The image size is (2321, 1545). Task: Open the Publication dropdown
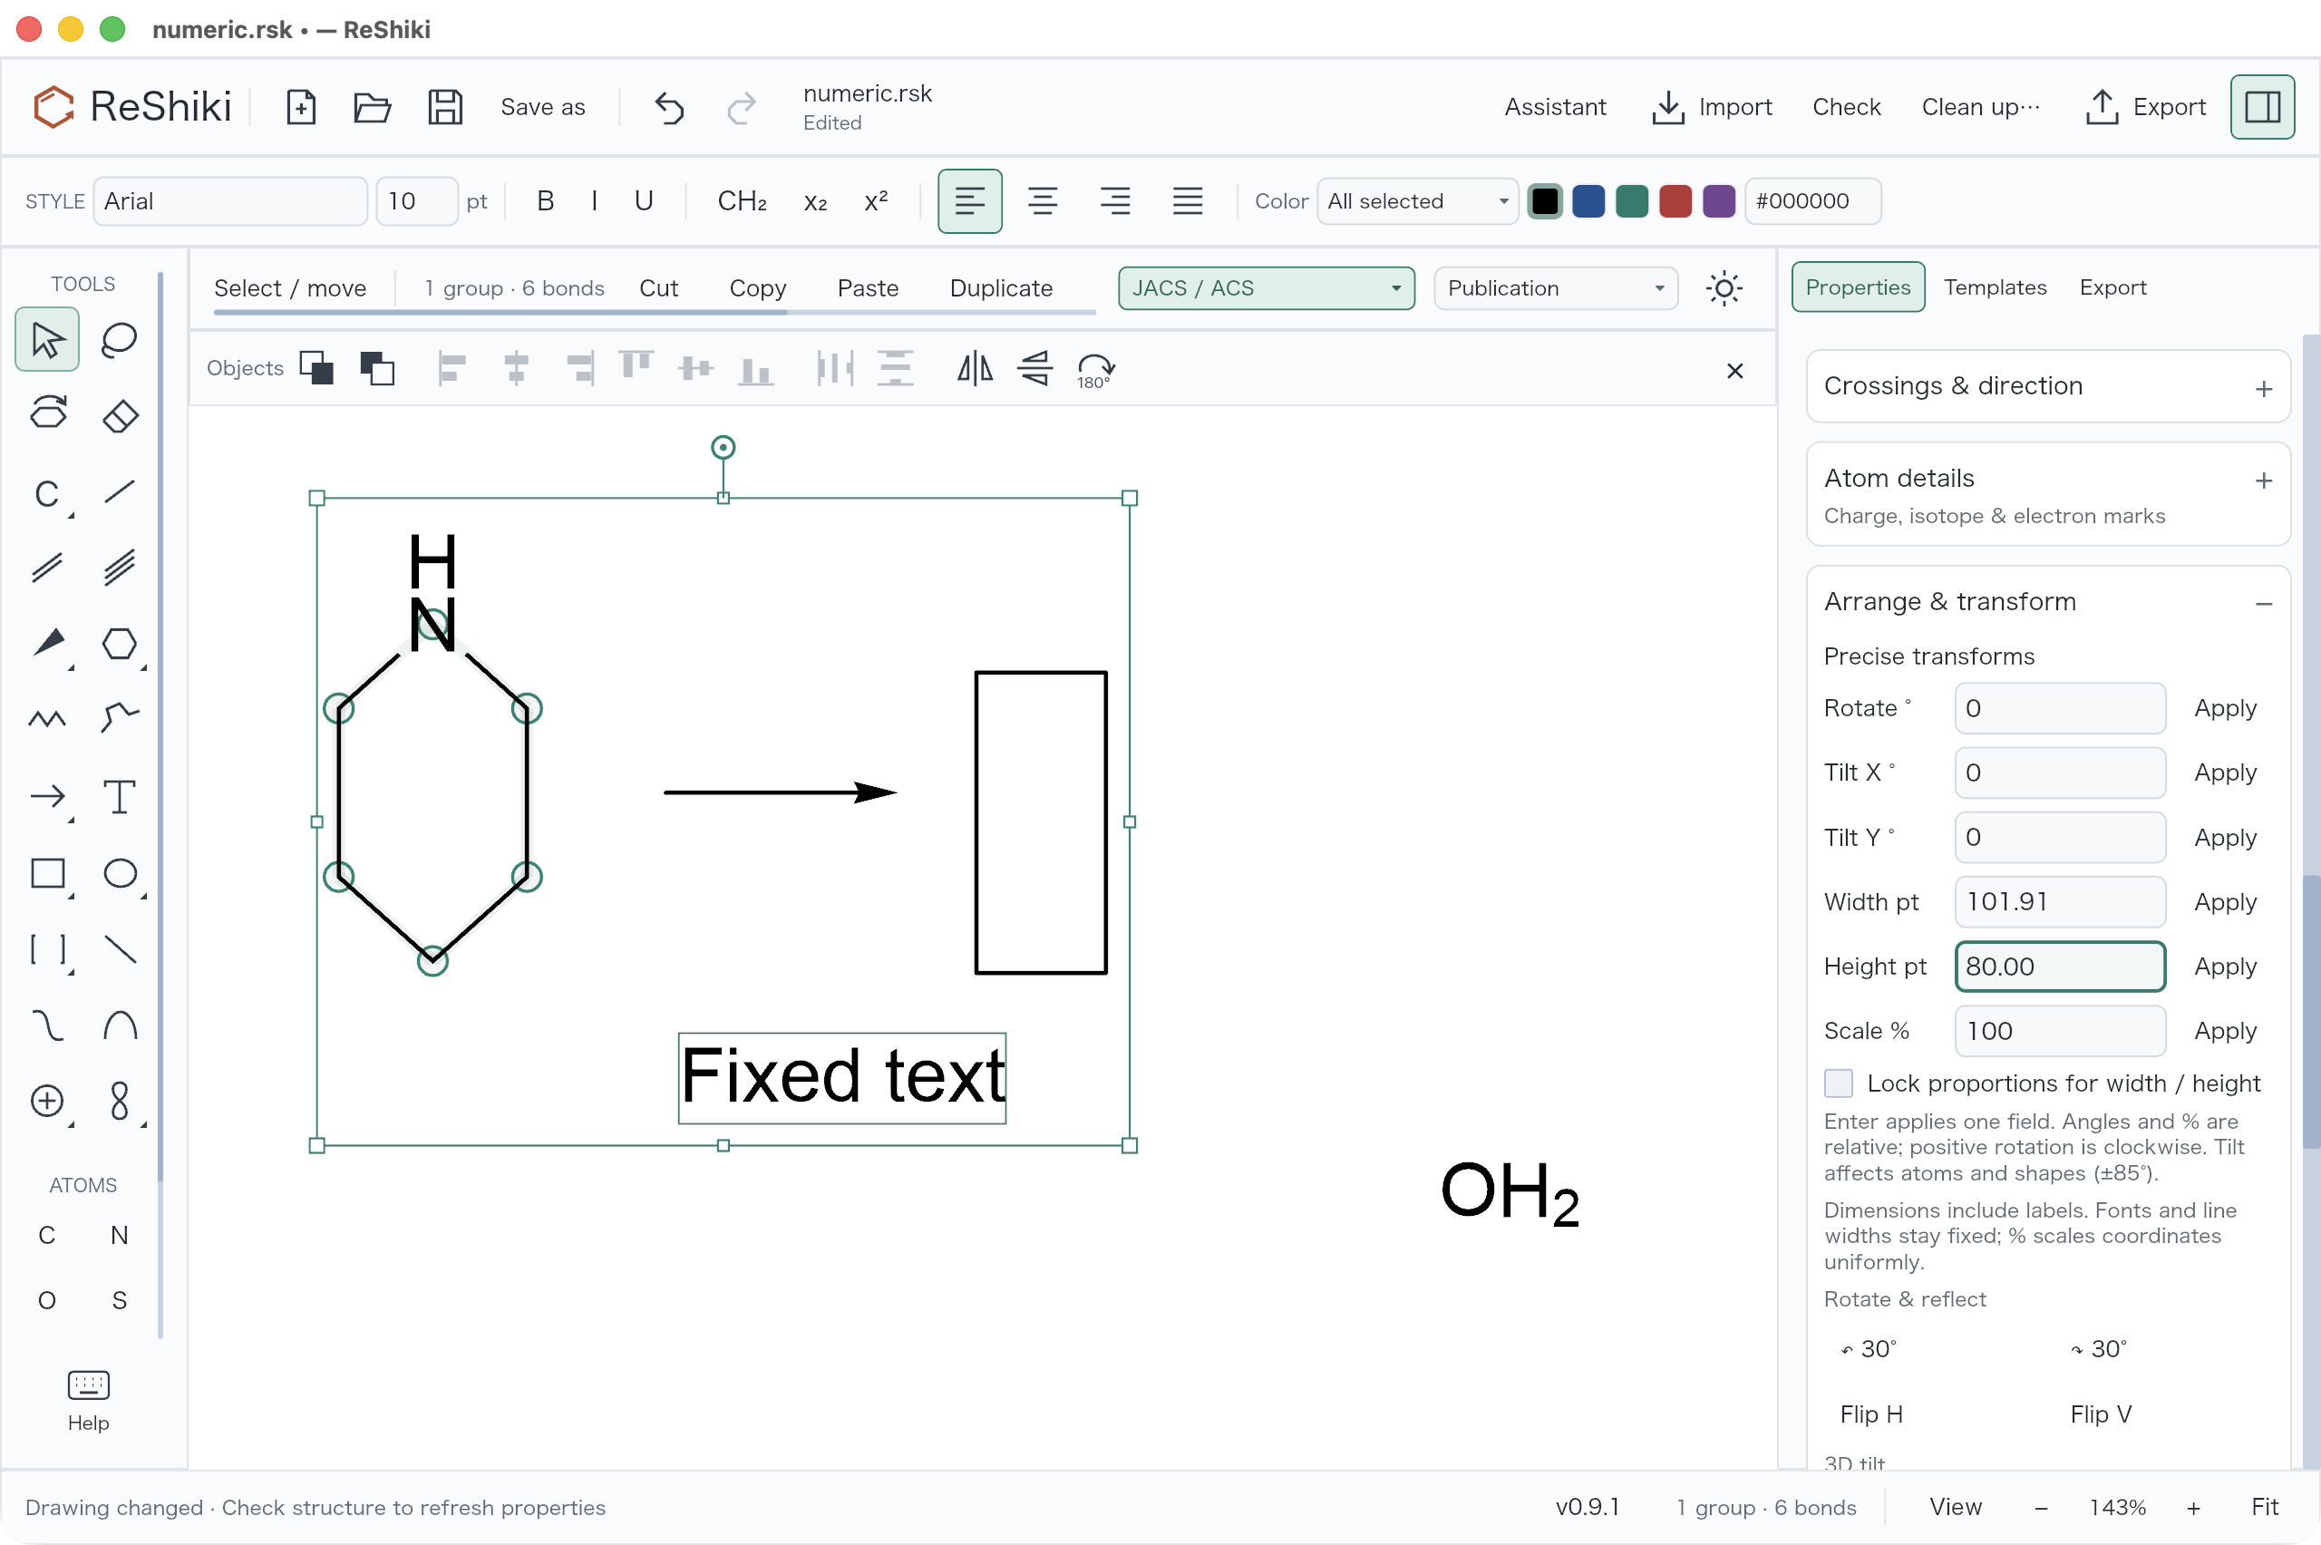[1556, 288]
